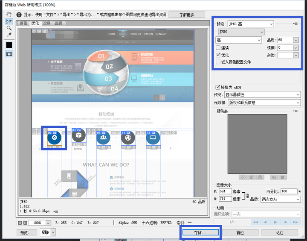The width and height of the screenshot is (307, 241).
Task: Select the Hand tool
Action: point(9,14)
